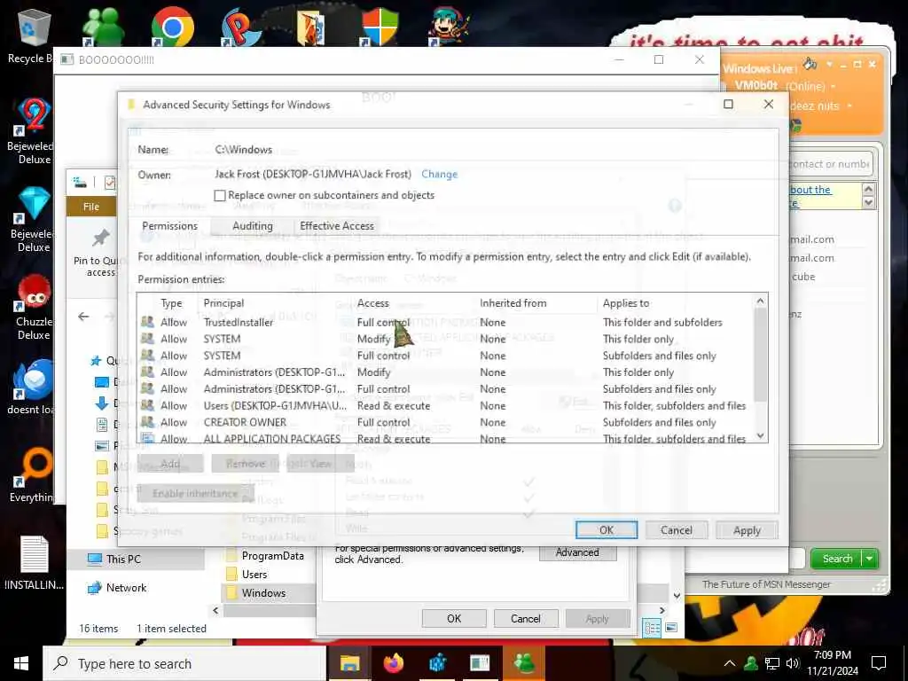This screenshot has height=681, width=908.
Task: Click Apply in Advanced Security Settings
Action: coord(747,530)
